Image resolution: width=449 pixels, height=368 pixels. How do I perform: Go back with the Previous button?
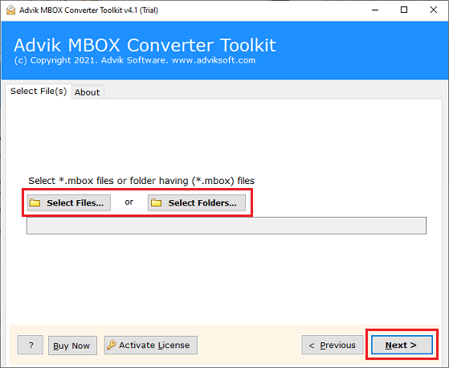(333, 345)
